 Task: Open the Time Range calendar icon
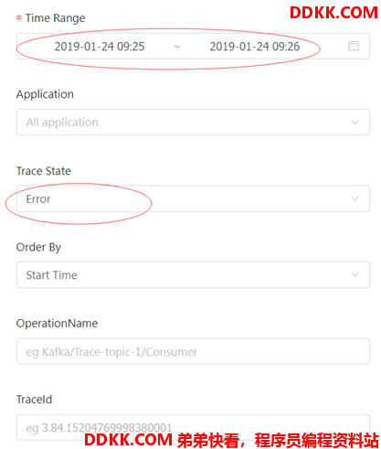coord(354,46)
